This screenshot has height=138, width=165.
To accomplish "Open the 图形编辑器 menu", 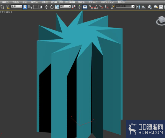I will 70,2.
